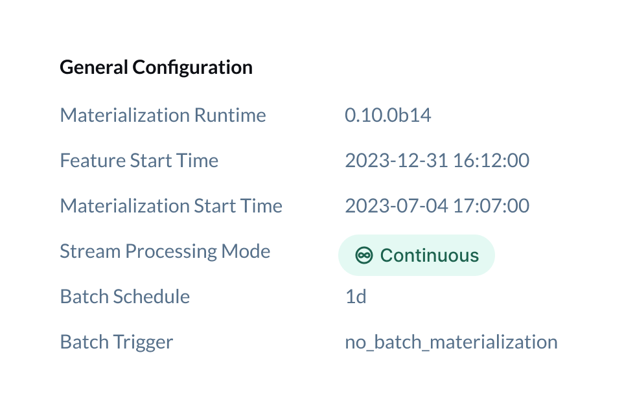635x412 pixels.
Task: Select the Continuous stream mode badge
Action: click(x=416, y=255)
